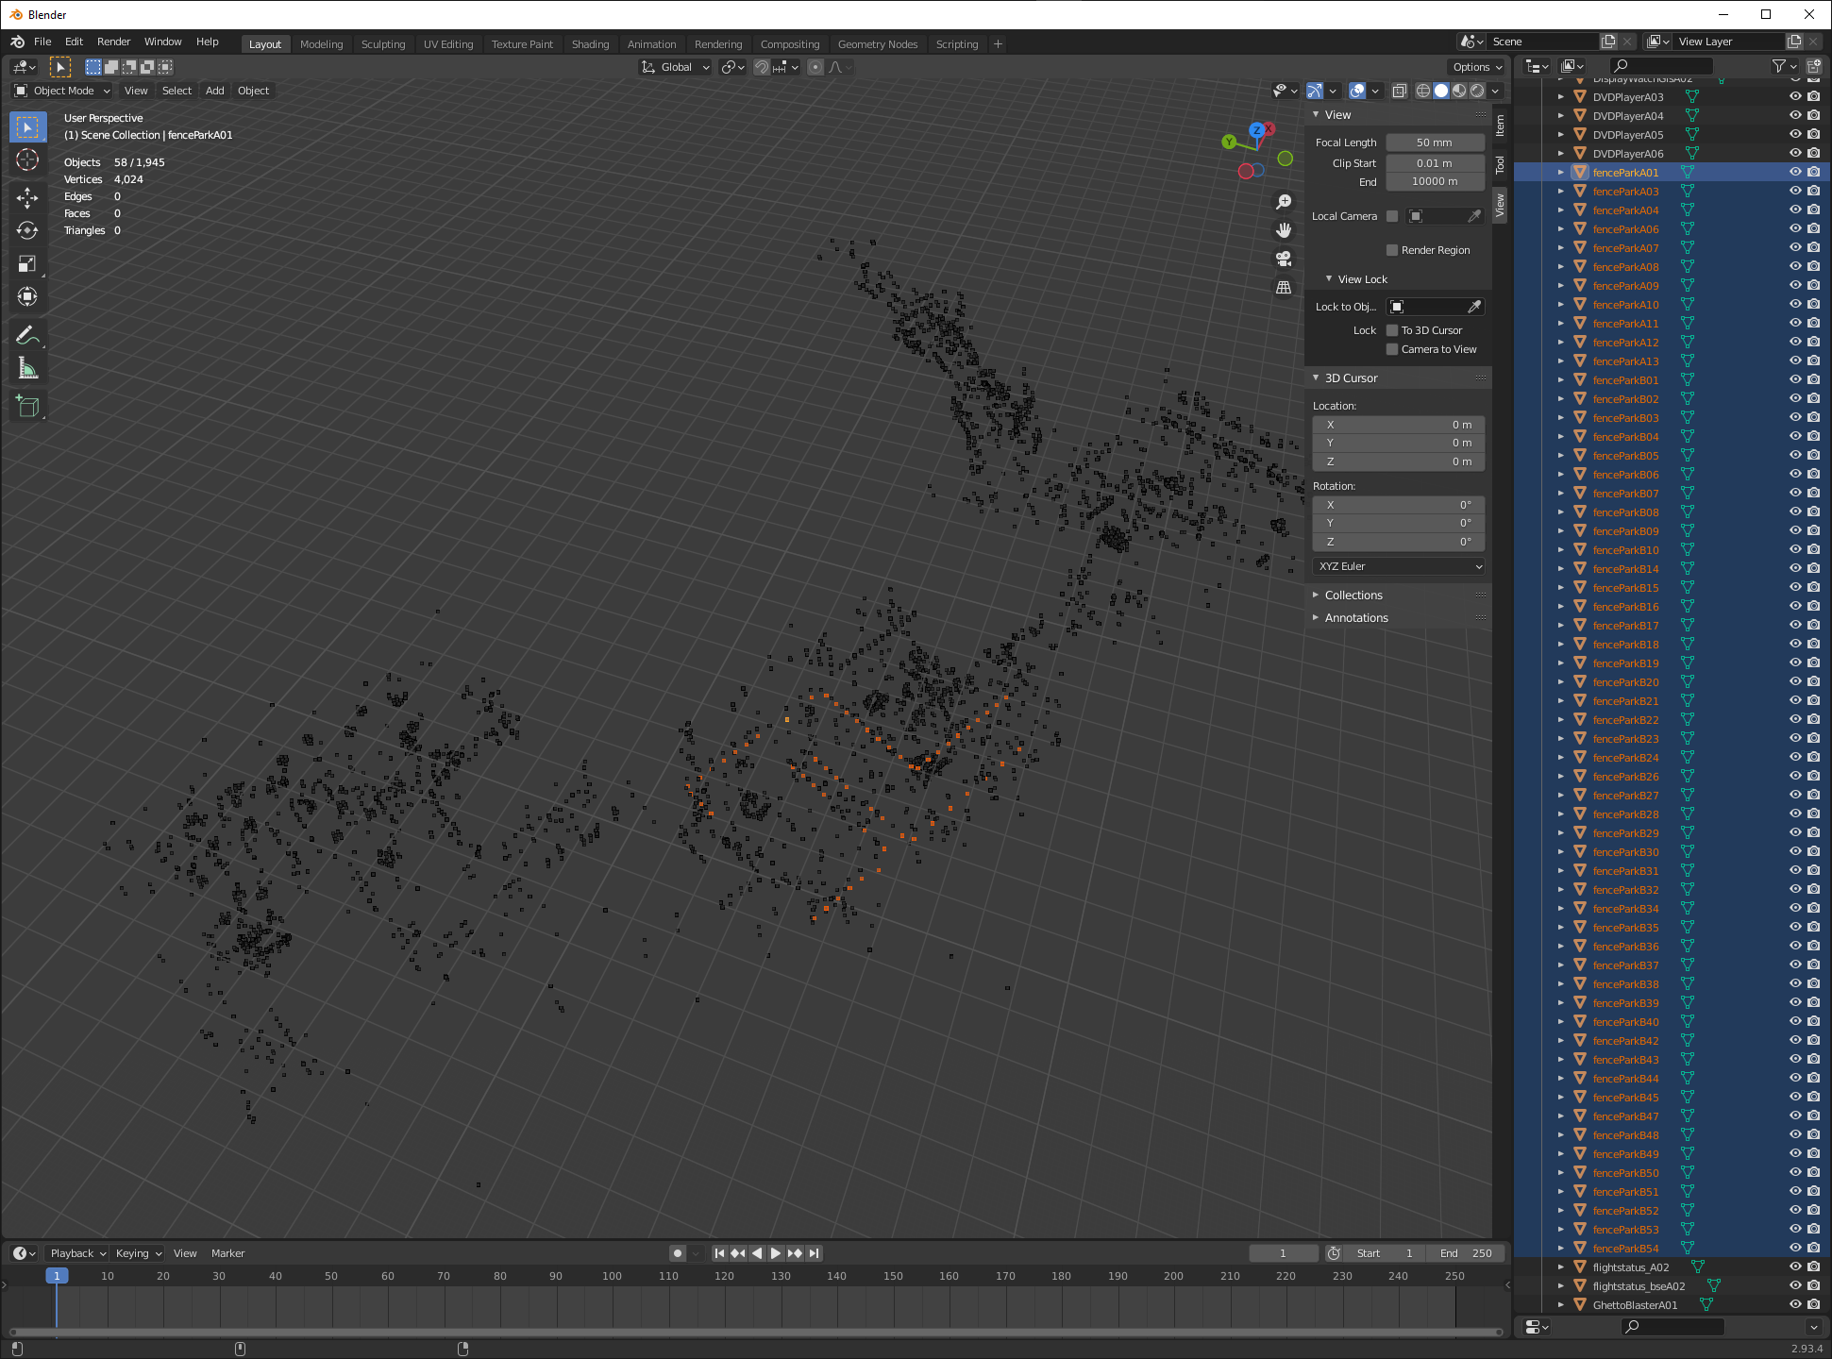
Task: Open the File menu
Action: (x=42, y=42)
